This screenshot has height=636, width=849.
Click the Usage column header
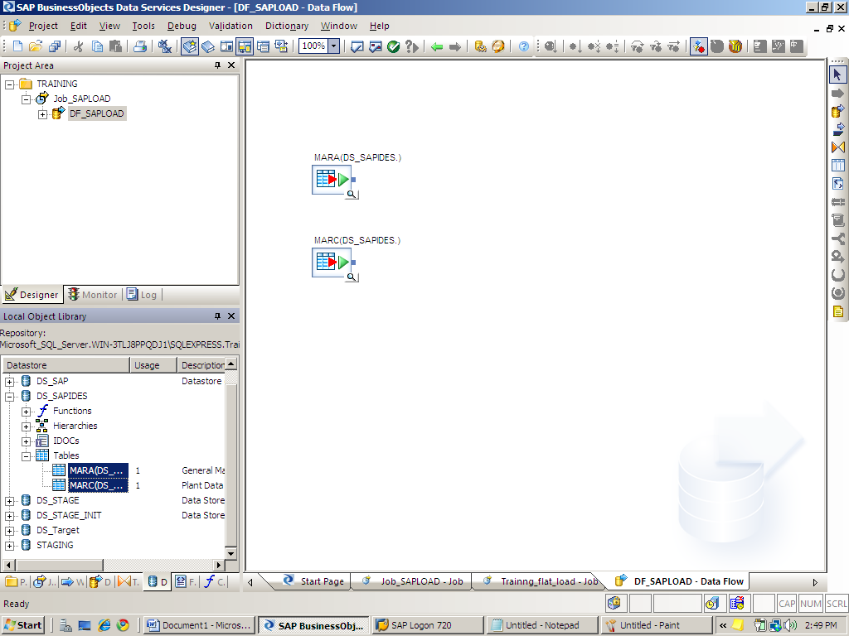[153, 365]
